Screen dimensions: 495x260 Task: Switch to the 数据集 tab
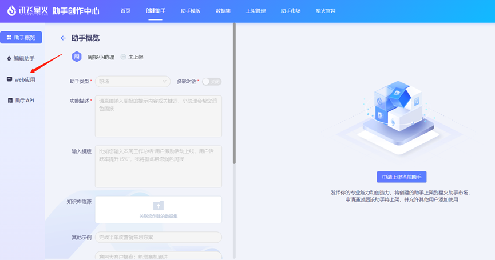(x=223, y=11)
